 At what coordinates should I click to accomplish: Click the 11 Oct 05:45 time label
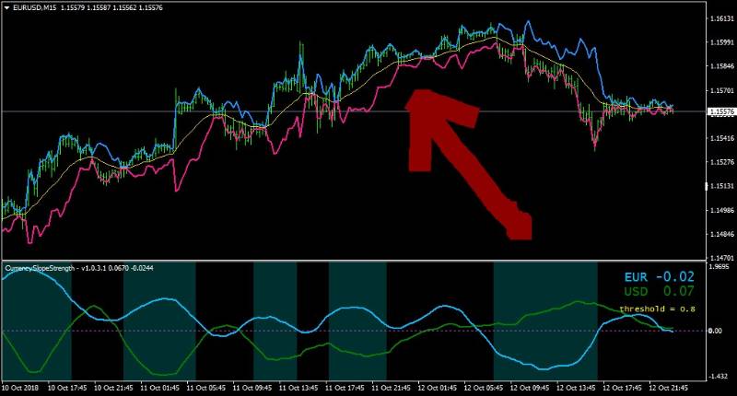point(205,388)
